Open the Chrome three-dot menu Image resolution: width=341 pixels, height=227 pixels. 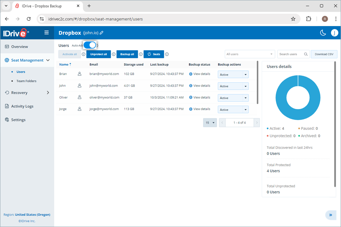(336, 19)
